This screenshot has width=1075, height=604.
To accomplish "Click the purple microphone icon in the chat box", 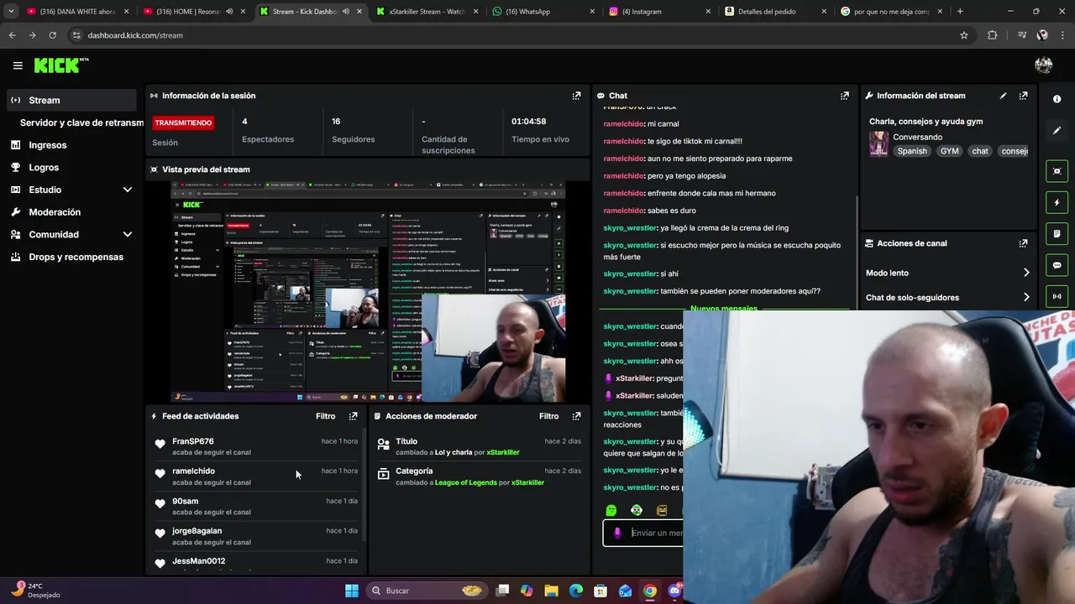I will tap(617, 533).
